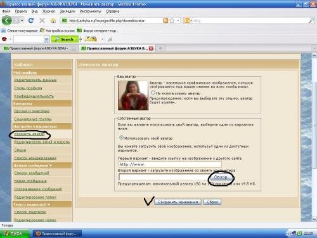Image resolution: width=317 pixels, height=238 pixels.
Task: Open the Список игнорирования link
Action: click(36, 158)
